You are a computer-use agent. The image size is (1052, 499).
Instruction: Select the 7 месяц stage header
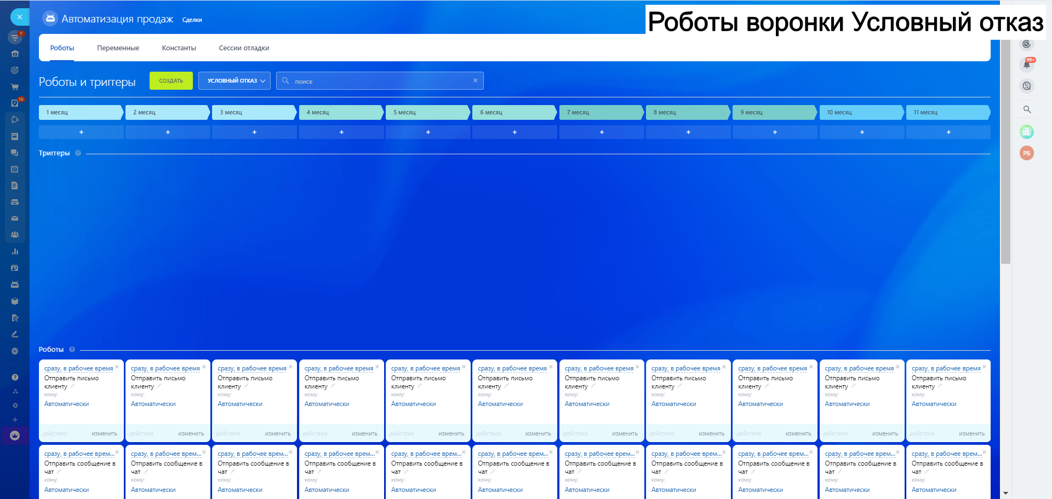[601, 112]
